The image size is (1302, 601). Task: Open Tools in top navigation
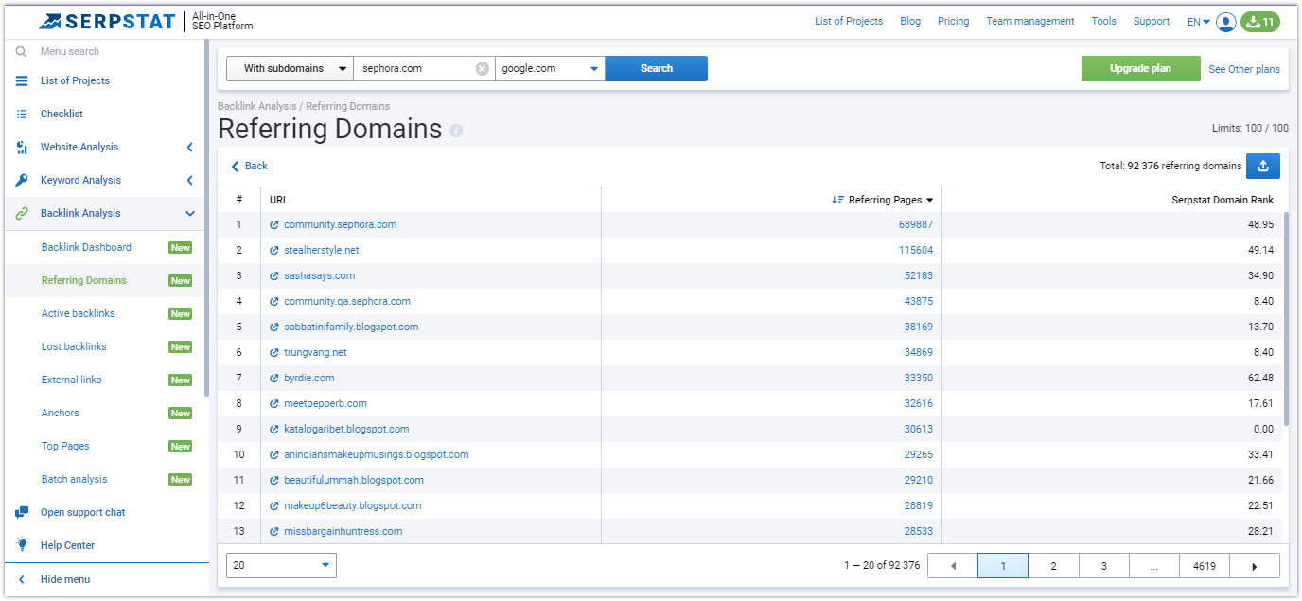click(1103, 21)
